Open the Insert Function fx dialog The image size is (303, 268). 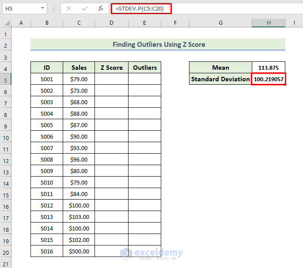coord(101,8)
